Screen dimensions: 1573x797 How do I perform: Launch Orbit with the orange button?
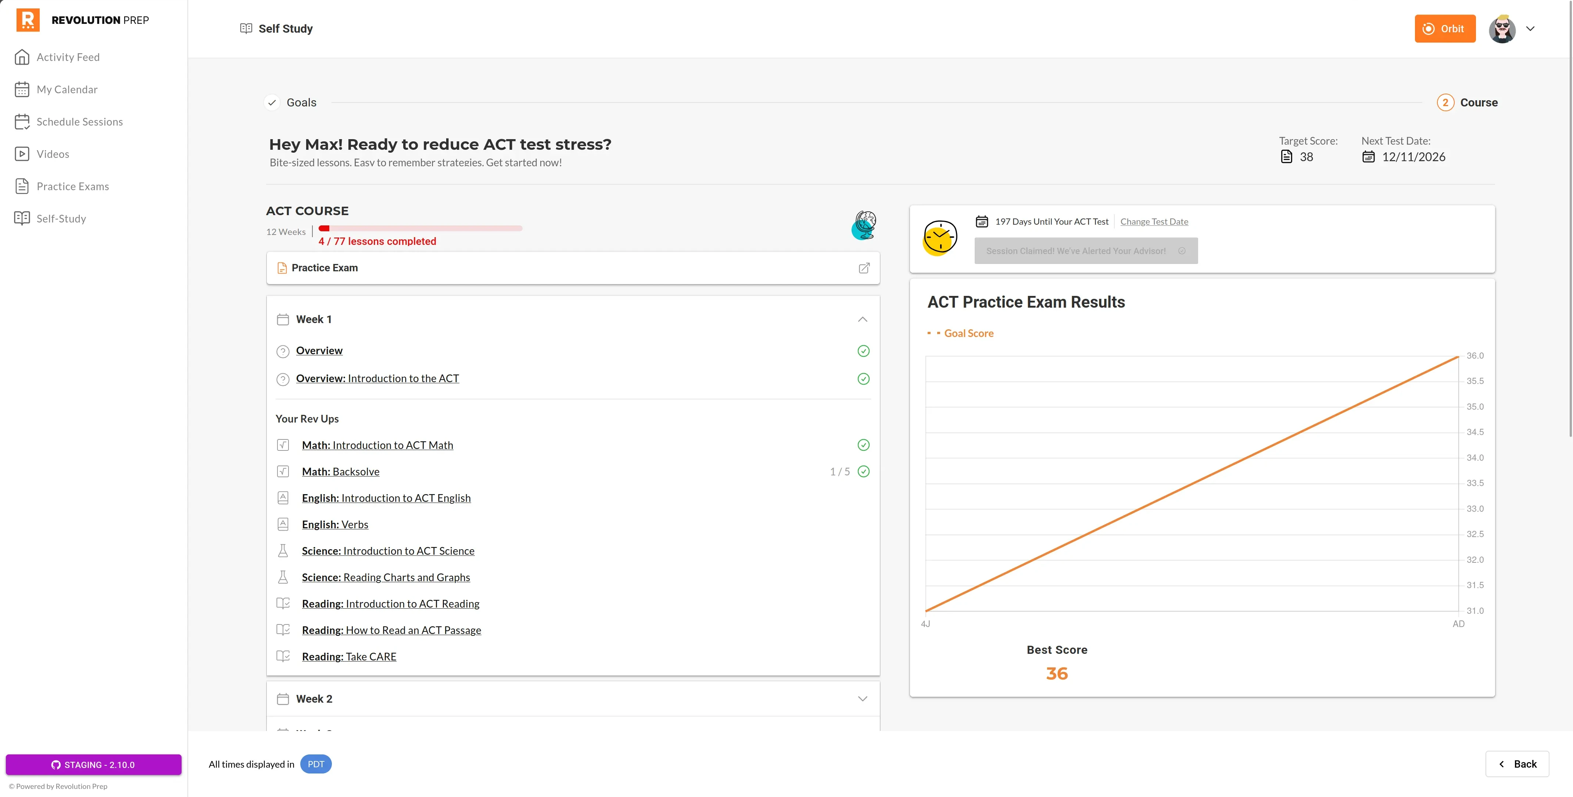tap(1445, 29)
